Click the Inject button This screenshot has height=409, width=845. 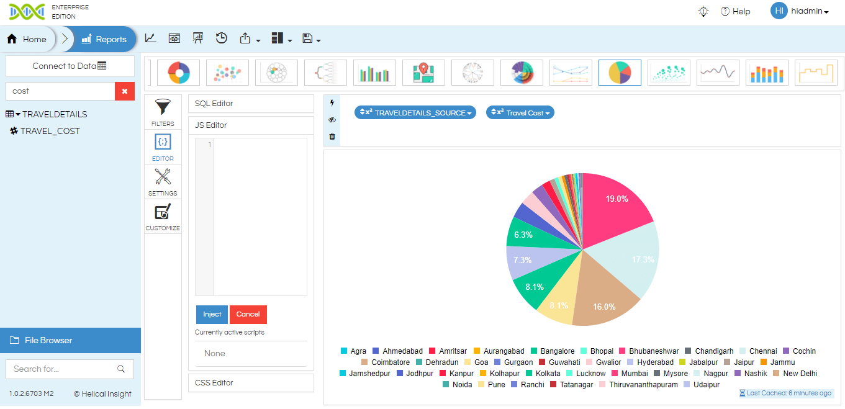212,314
